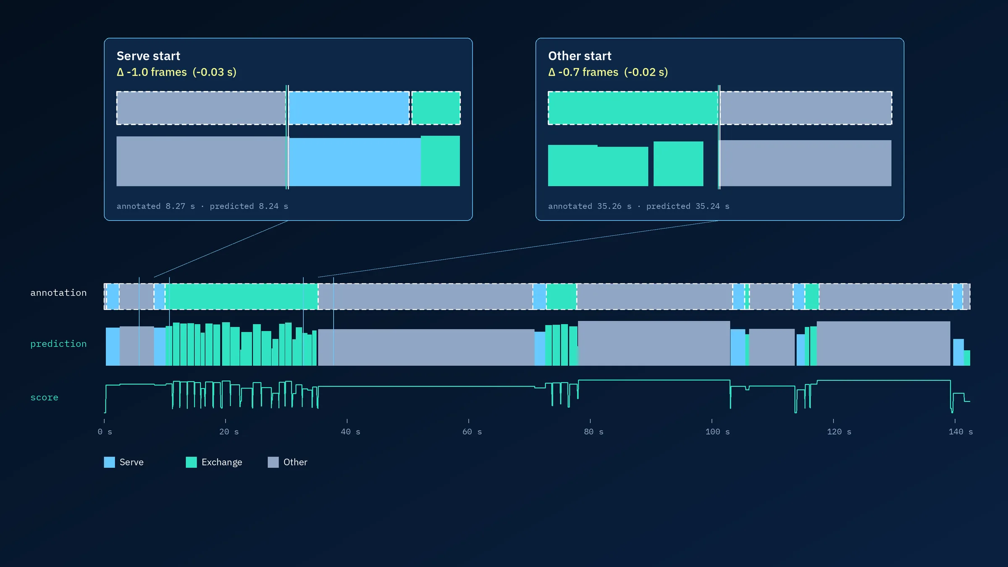The height and width of the screenshot is (567, 1008).
Task: Click the Serve legend color swatch
Action: click(109, 462)
